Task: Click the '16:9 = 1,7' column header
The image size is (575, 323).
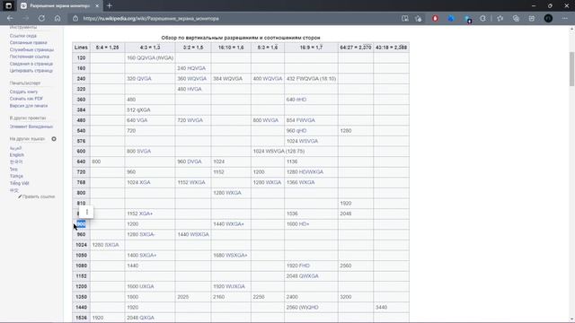Action: 311,48
